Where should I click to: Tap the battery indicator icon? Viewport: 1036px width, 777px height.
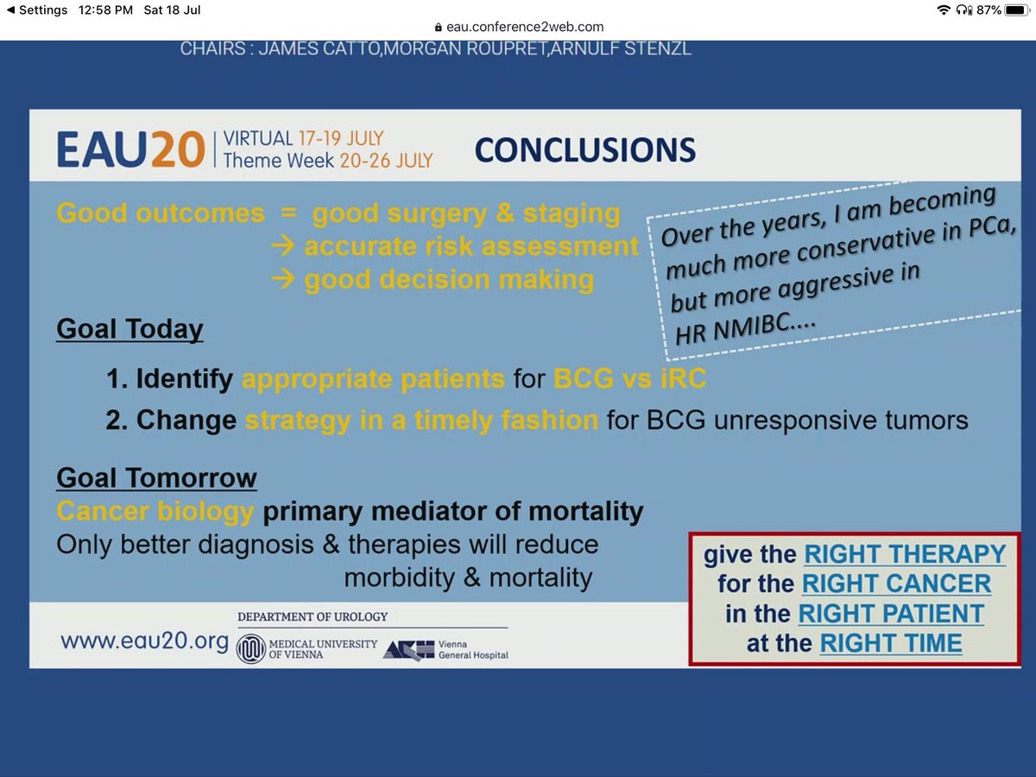(1015, 10)
